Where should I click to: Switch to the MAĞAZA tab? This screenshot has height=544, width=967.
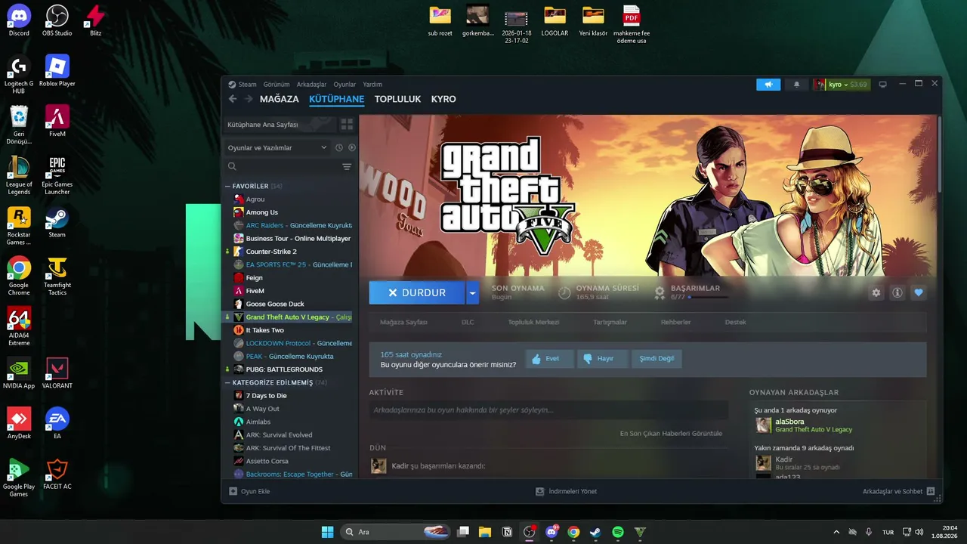point(280,99)
